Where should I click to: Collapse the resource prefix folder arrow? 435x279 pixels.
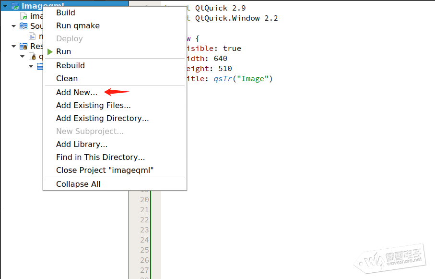31,66
